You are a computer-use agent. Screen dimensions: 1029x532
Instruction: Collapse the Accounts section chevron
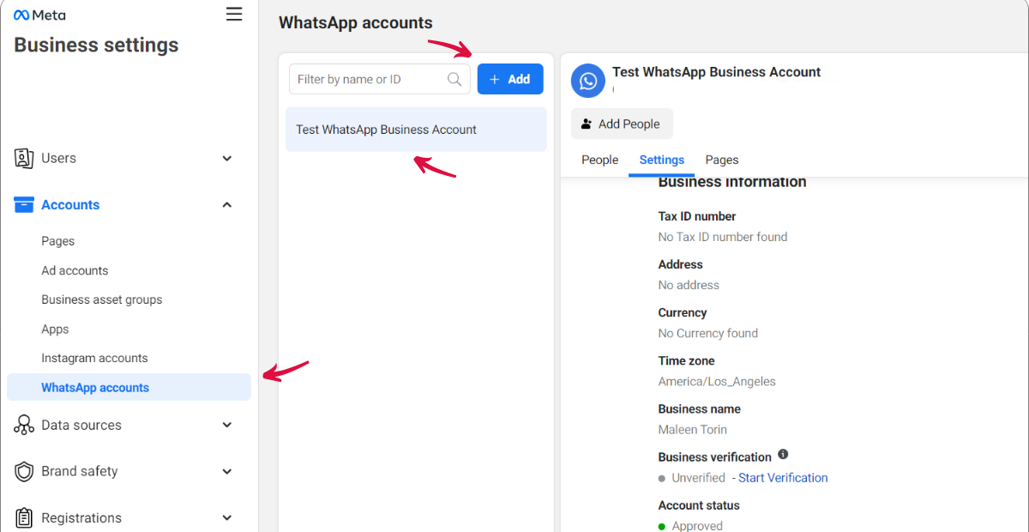click(x=227, y=204)
